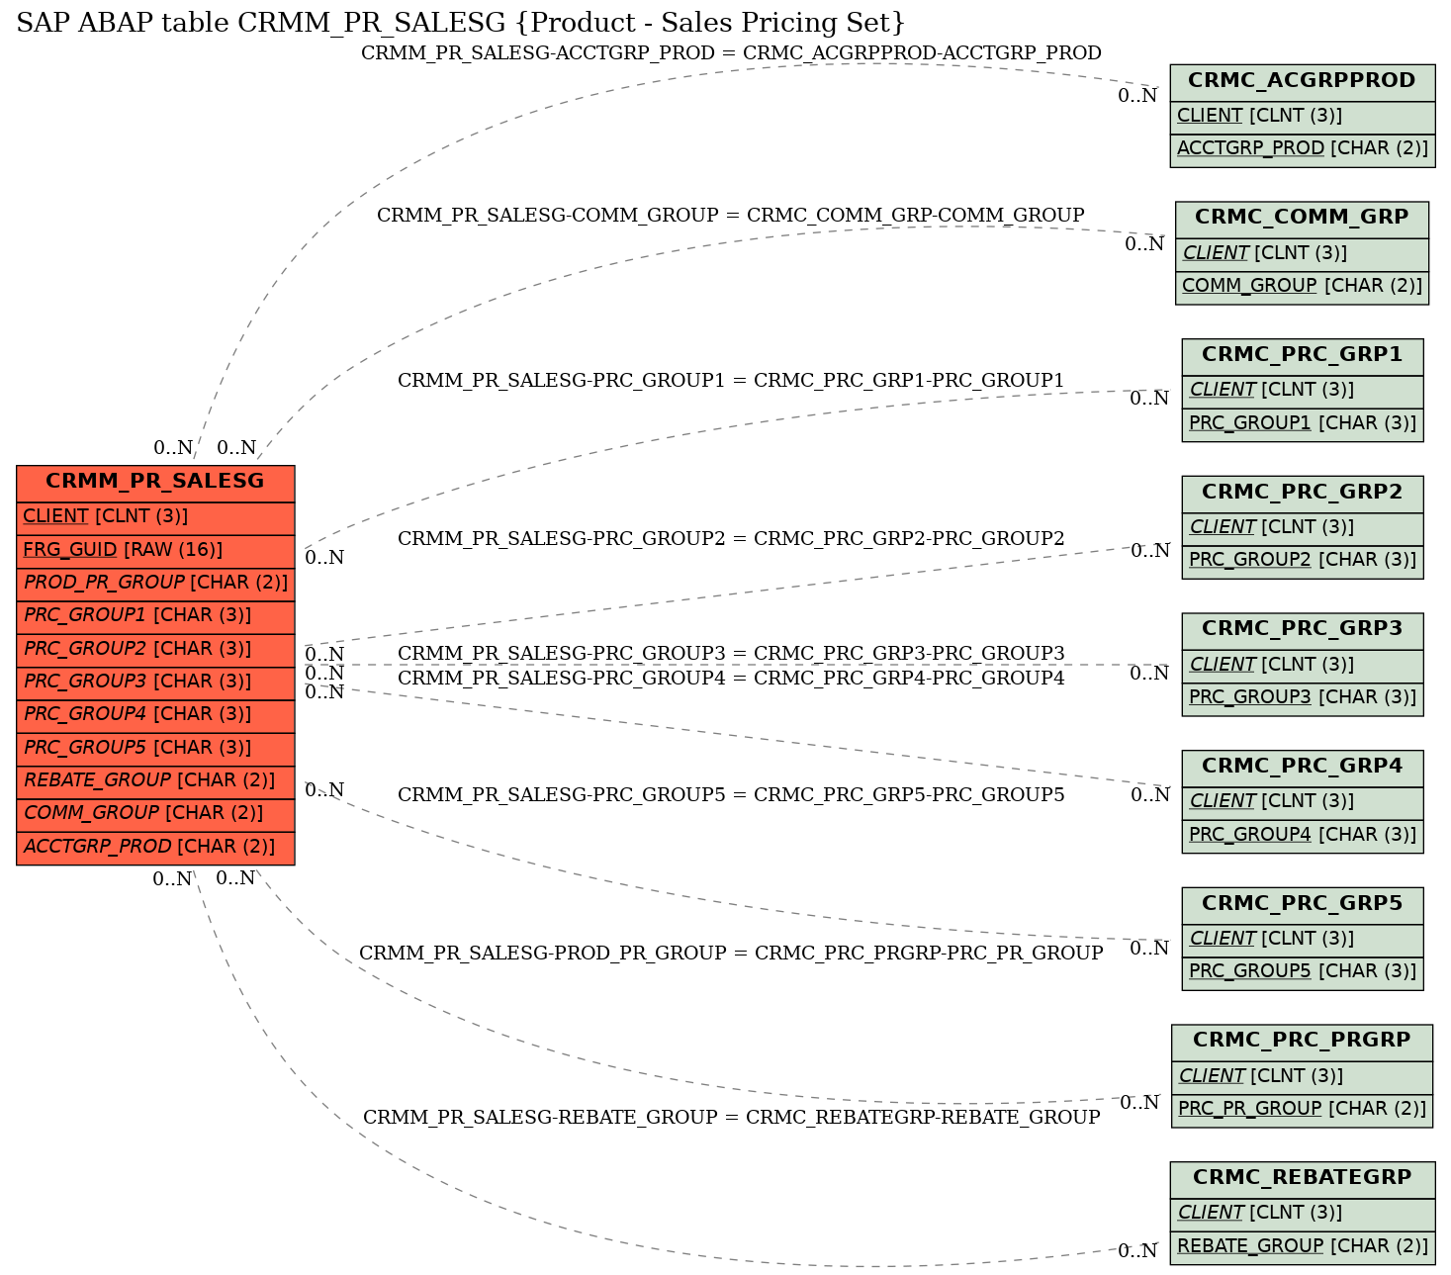Open the CRMC_PRC_GRP2 table header

(1302, 494)
